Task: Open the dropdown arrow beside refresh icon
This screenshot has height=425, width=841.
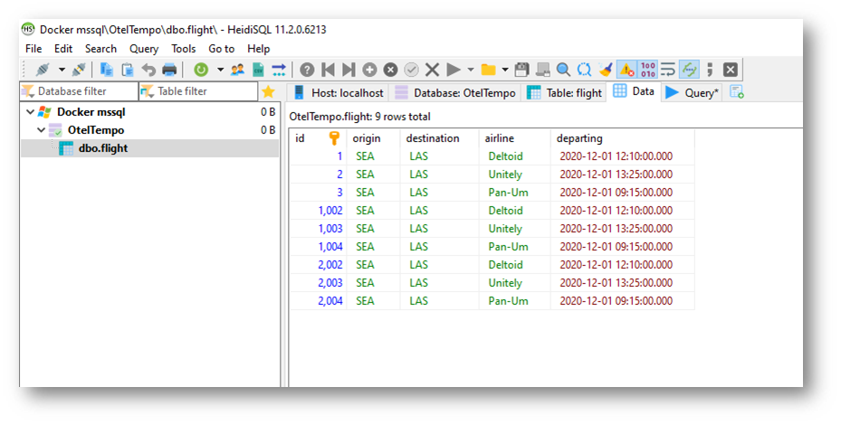Action: pos(220,70)
